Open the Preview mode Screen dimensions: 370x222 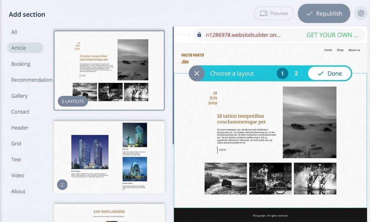pos(273,13)
